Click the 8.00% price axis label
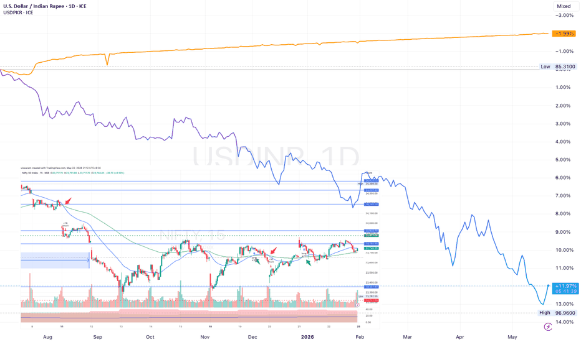The width and height of the screenshot is (581, 342). point(563,214)
